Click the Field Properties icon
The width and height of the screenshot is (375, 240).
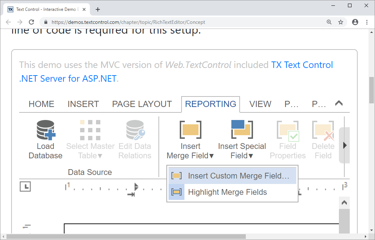(x=287, y=130)
